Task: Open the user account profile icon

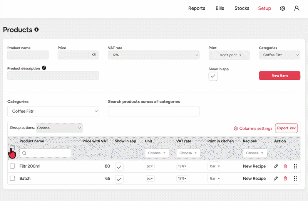Action: 296,8
